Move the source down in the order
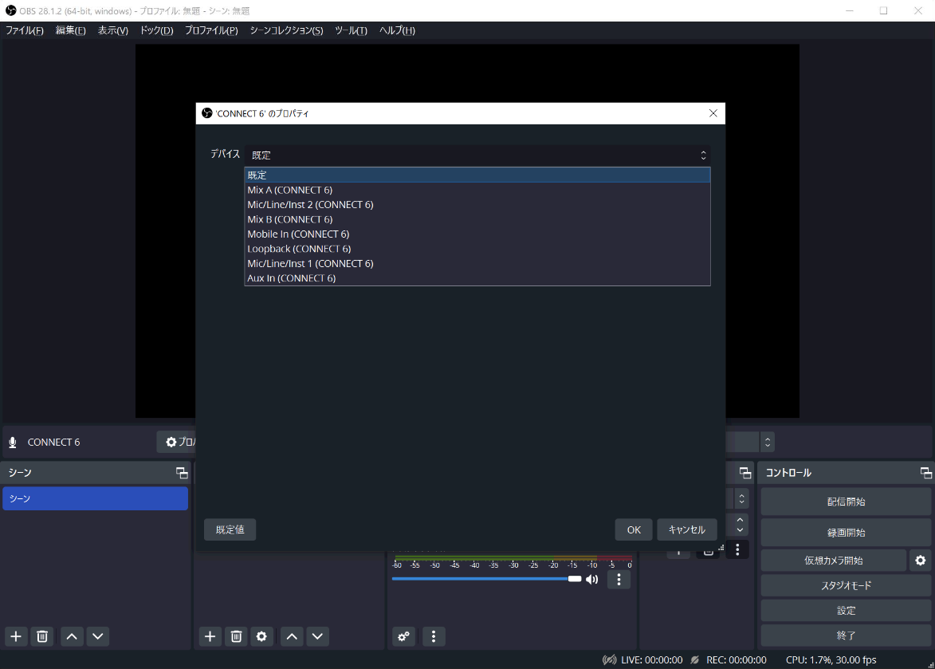This screenshot has width=935, height=669. click(318, 636)
